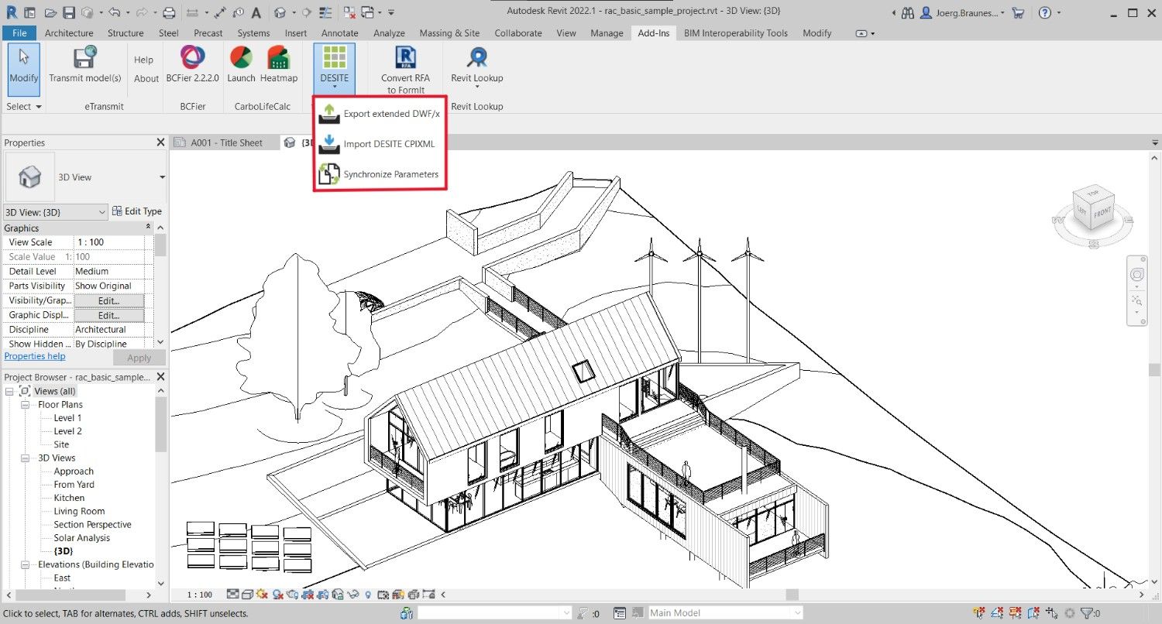Launch the DESITE tool from the ribbon

point(334,66)
